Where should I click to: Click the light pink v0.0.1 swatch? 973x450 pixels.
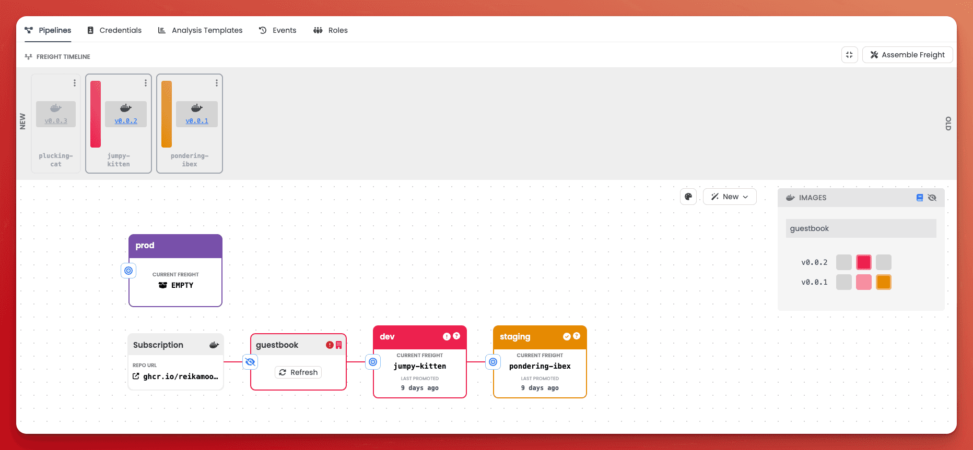(x=864, y=282)
